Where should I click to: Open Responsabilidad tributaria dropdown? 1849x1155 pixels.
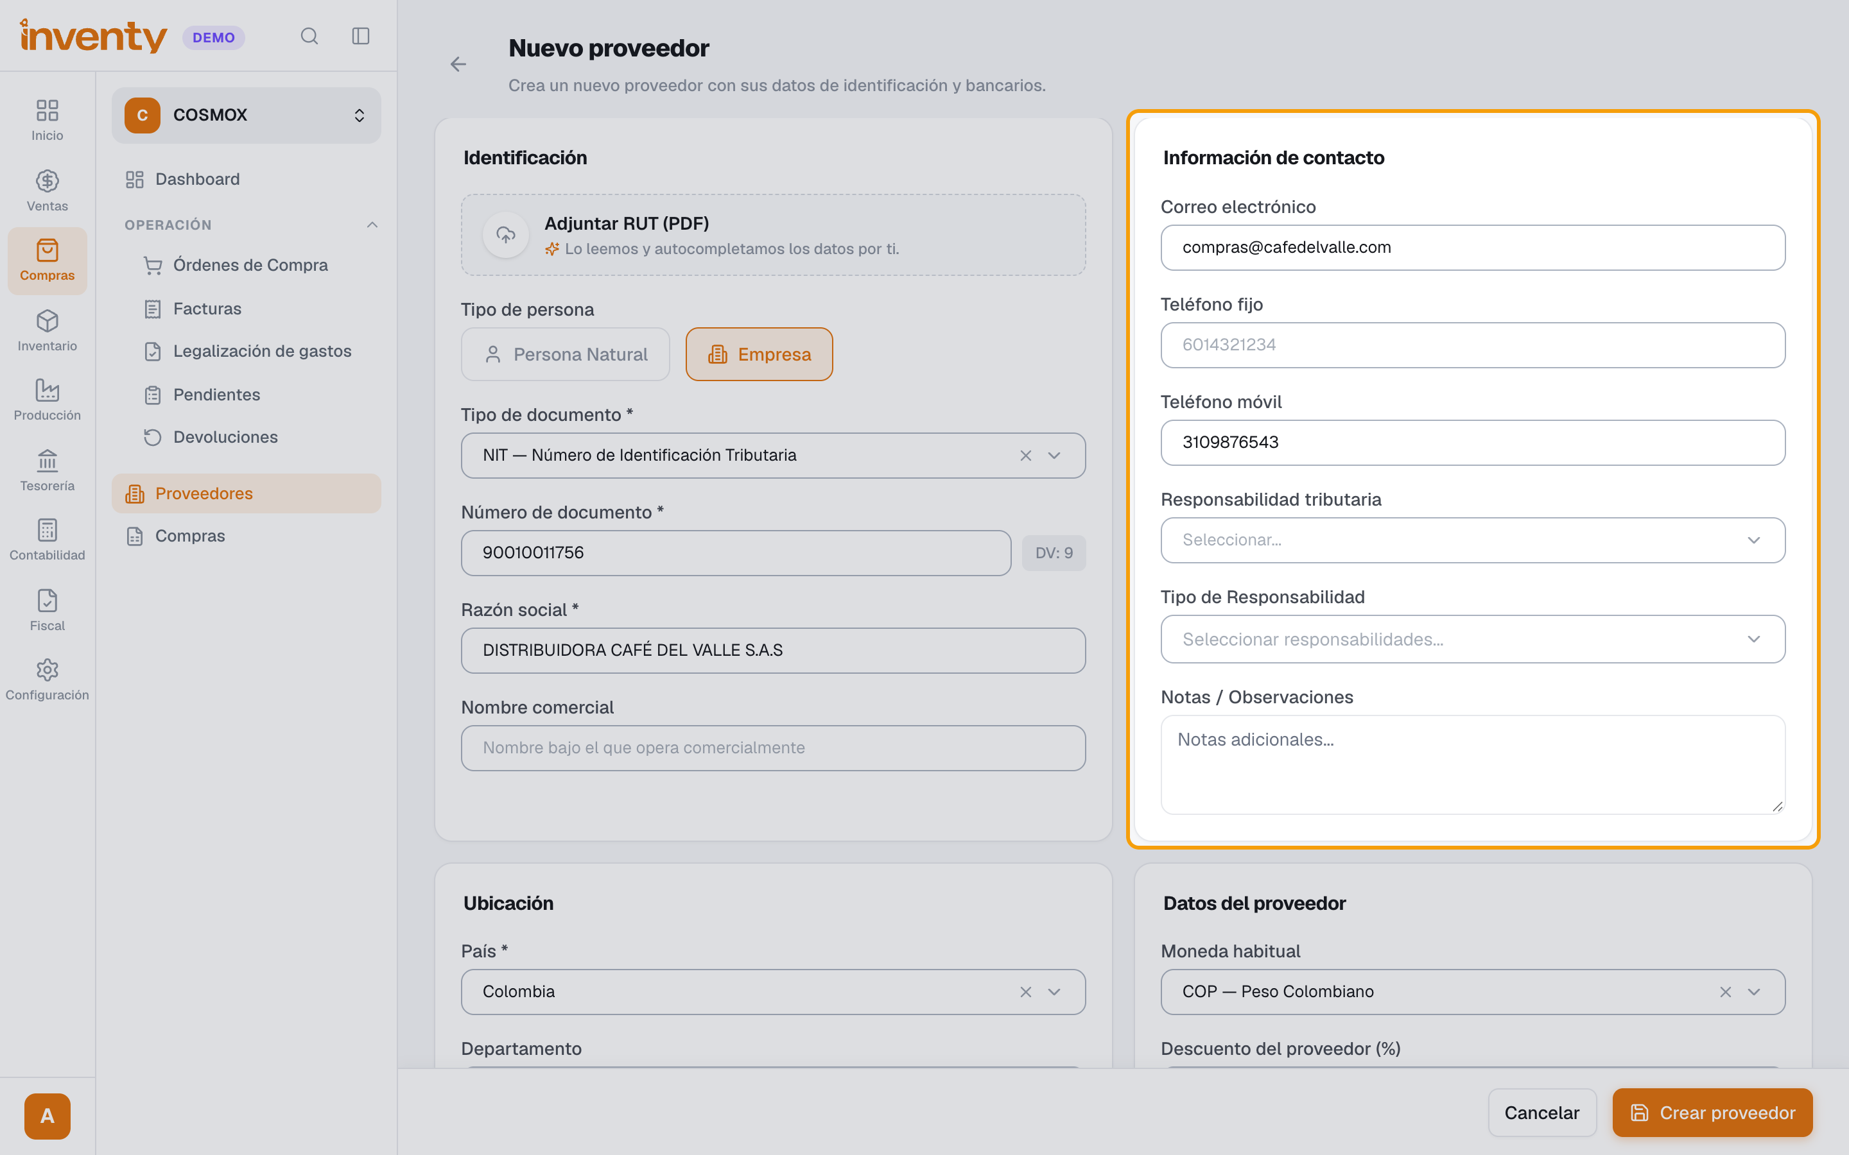point(1472,540)
